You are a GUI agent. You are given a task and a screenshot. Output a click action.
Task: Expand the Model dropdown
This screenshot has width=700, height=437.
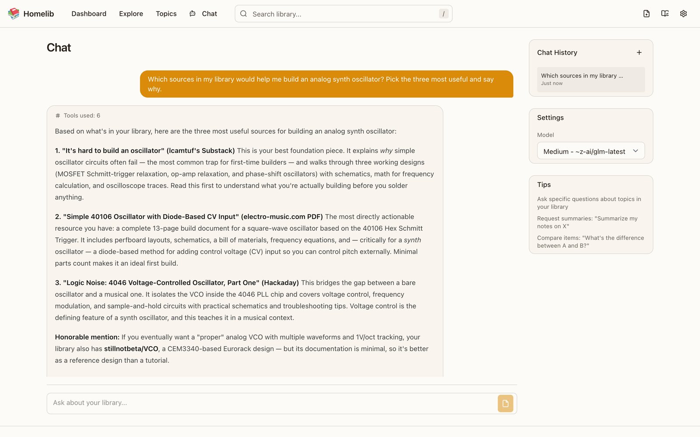(591, 151)
